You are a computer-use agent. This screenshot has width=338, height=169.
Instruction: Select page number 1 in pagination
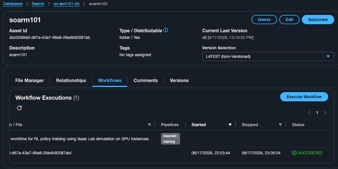click(x=317, y=113)
